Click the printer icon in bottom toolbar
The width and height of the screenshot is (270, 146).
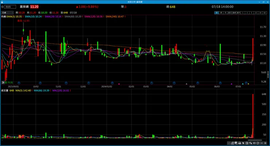[239, 143]
